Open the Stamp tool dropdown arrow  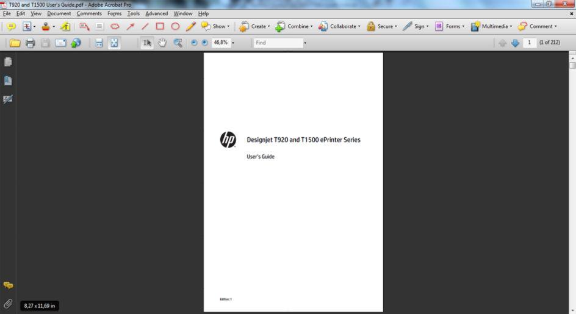coord(54,26)
